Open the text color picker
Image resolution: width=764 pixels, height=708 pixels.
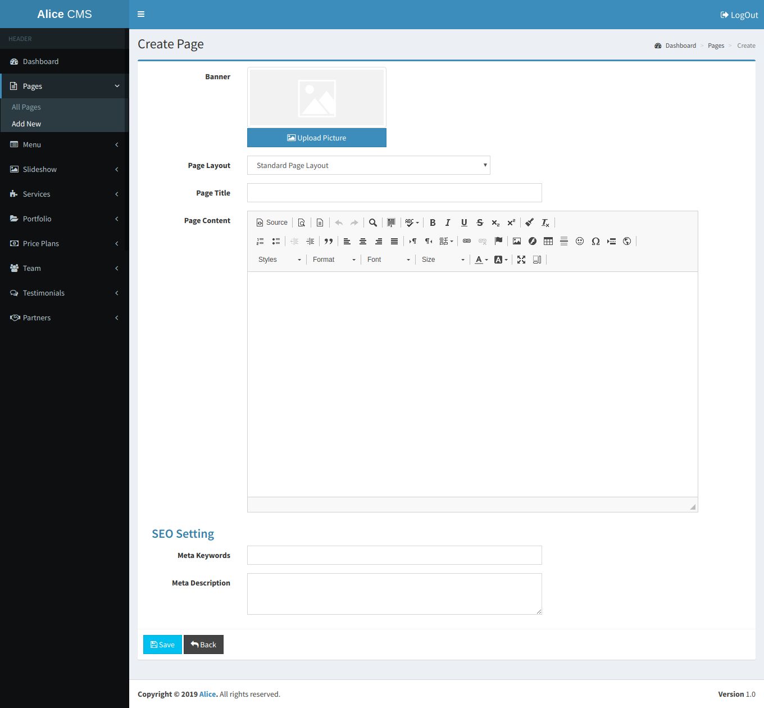(x=481, y=260)
